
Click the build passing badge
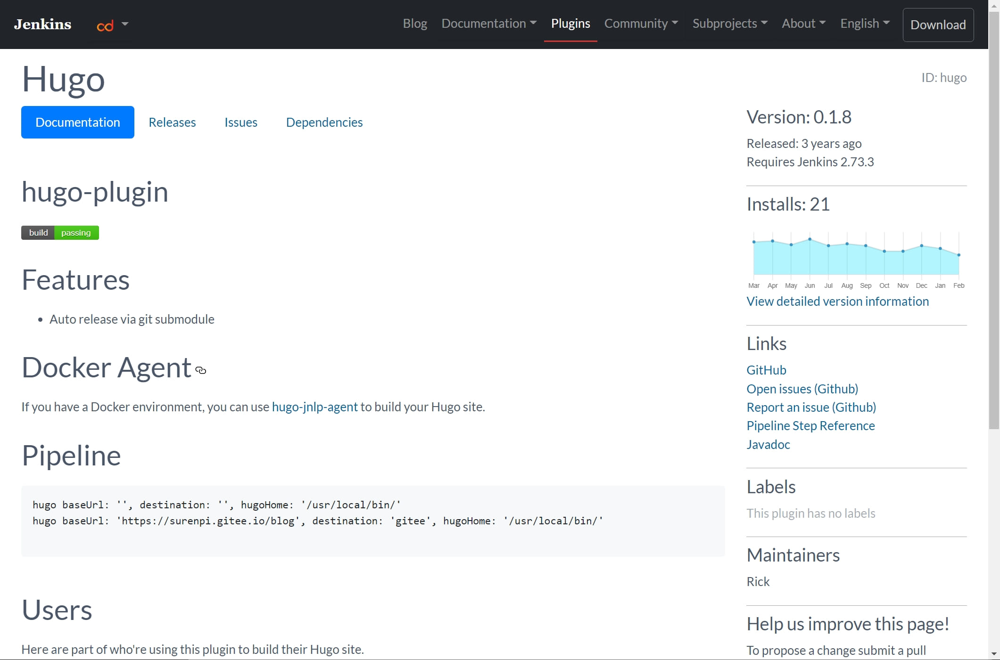60,233
